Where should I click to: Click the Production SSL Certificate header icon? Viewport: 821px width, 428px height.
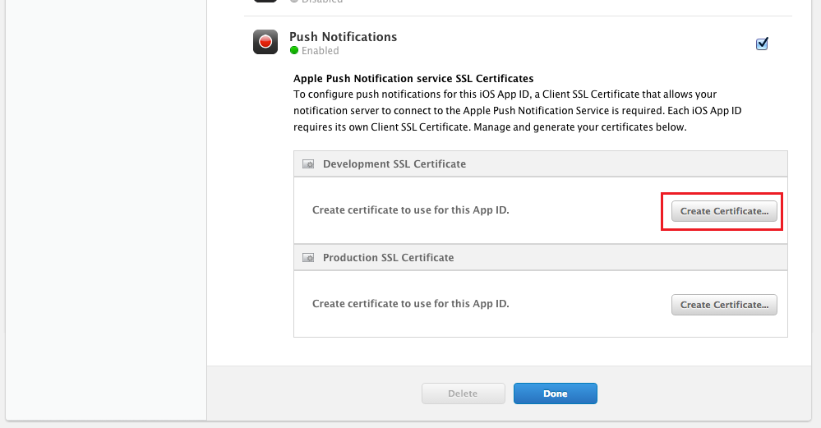coord(308,258)
